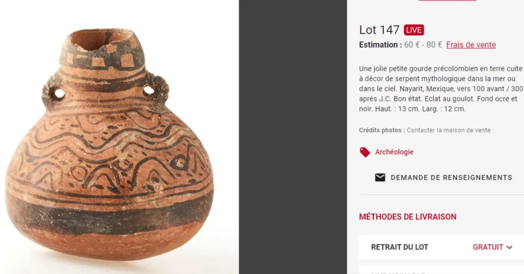This screenshot has height=274, width=524.
Task: Click the 60 € - 80 € estimate
Action: [x=423, y=45]
